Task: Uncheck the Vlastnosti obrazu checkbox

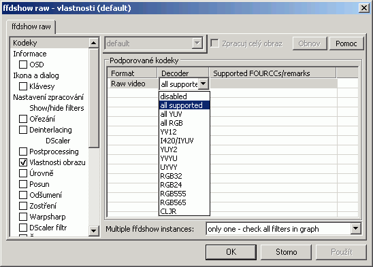Action: [x=23, y=162]
